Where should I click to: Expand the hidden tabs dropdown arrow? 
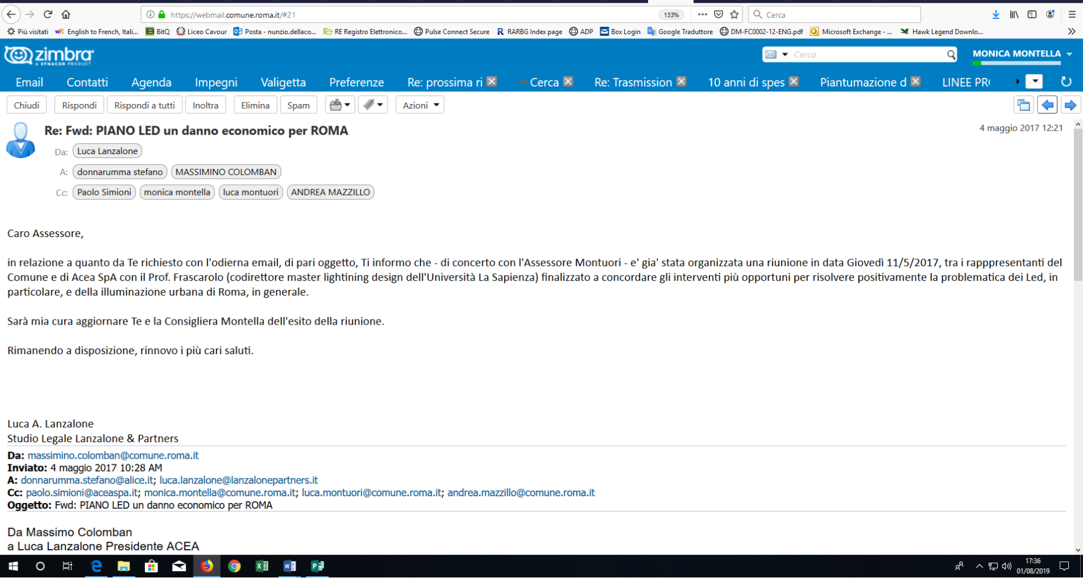(x=1034, y=82)
